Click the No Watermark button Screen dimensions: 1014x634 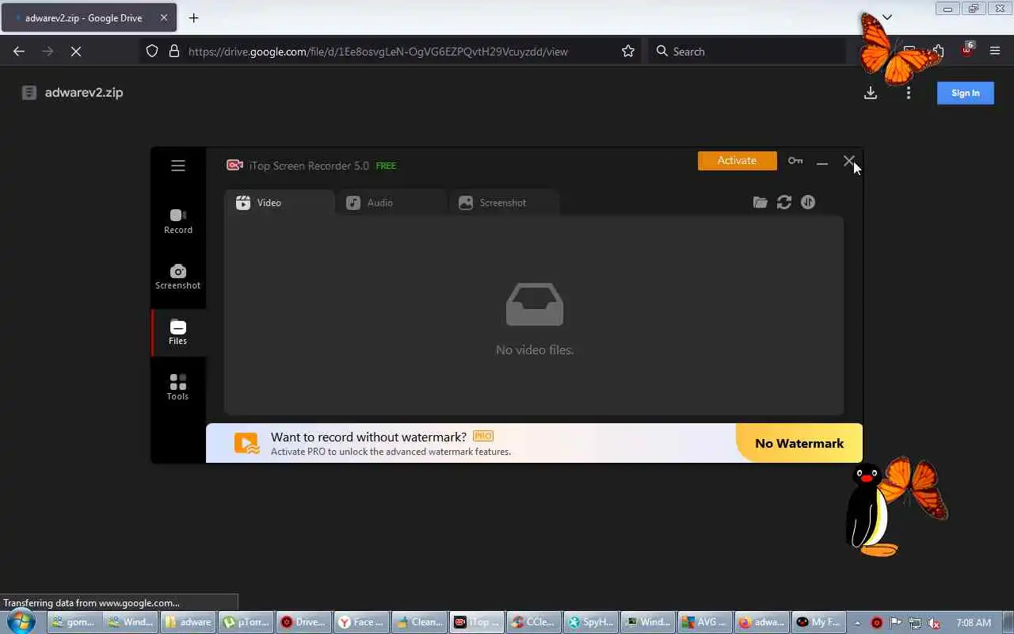point(799,443)
